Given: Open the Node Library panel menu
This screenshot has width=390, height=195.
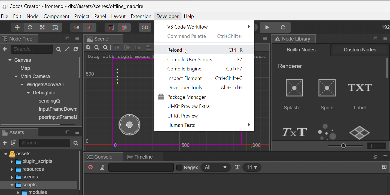Looking at the screenshot, I should [385, 39].
